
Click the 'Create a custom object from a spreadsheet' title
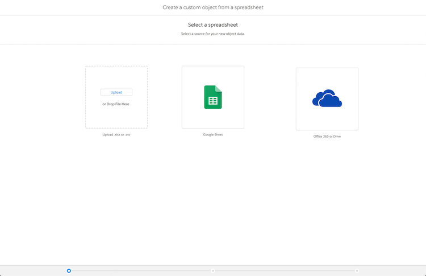coord(213,7)
